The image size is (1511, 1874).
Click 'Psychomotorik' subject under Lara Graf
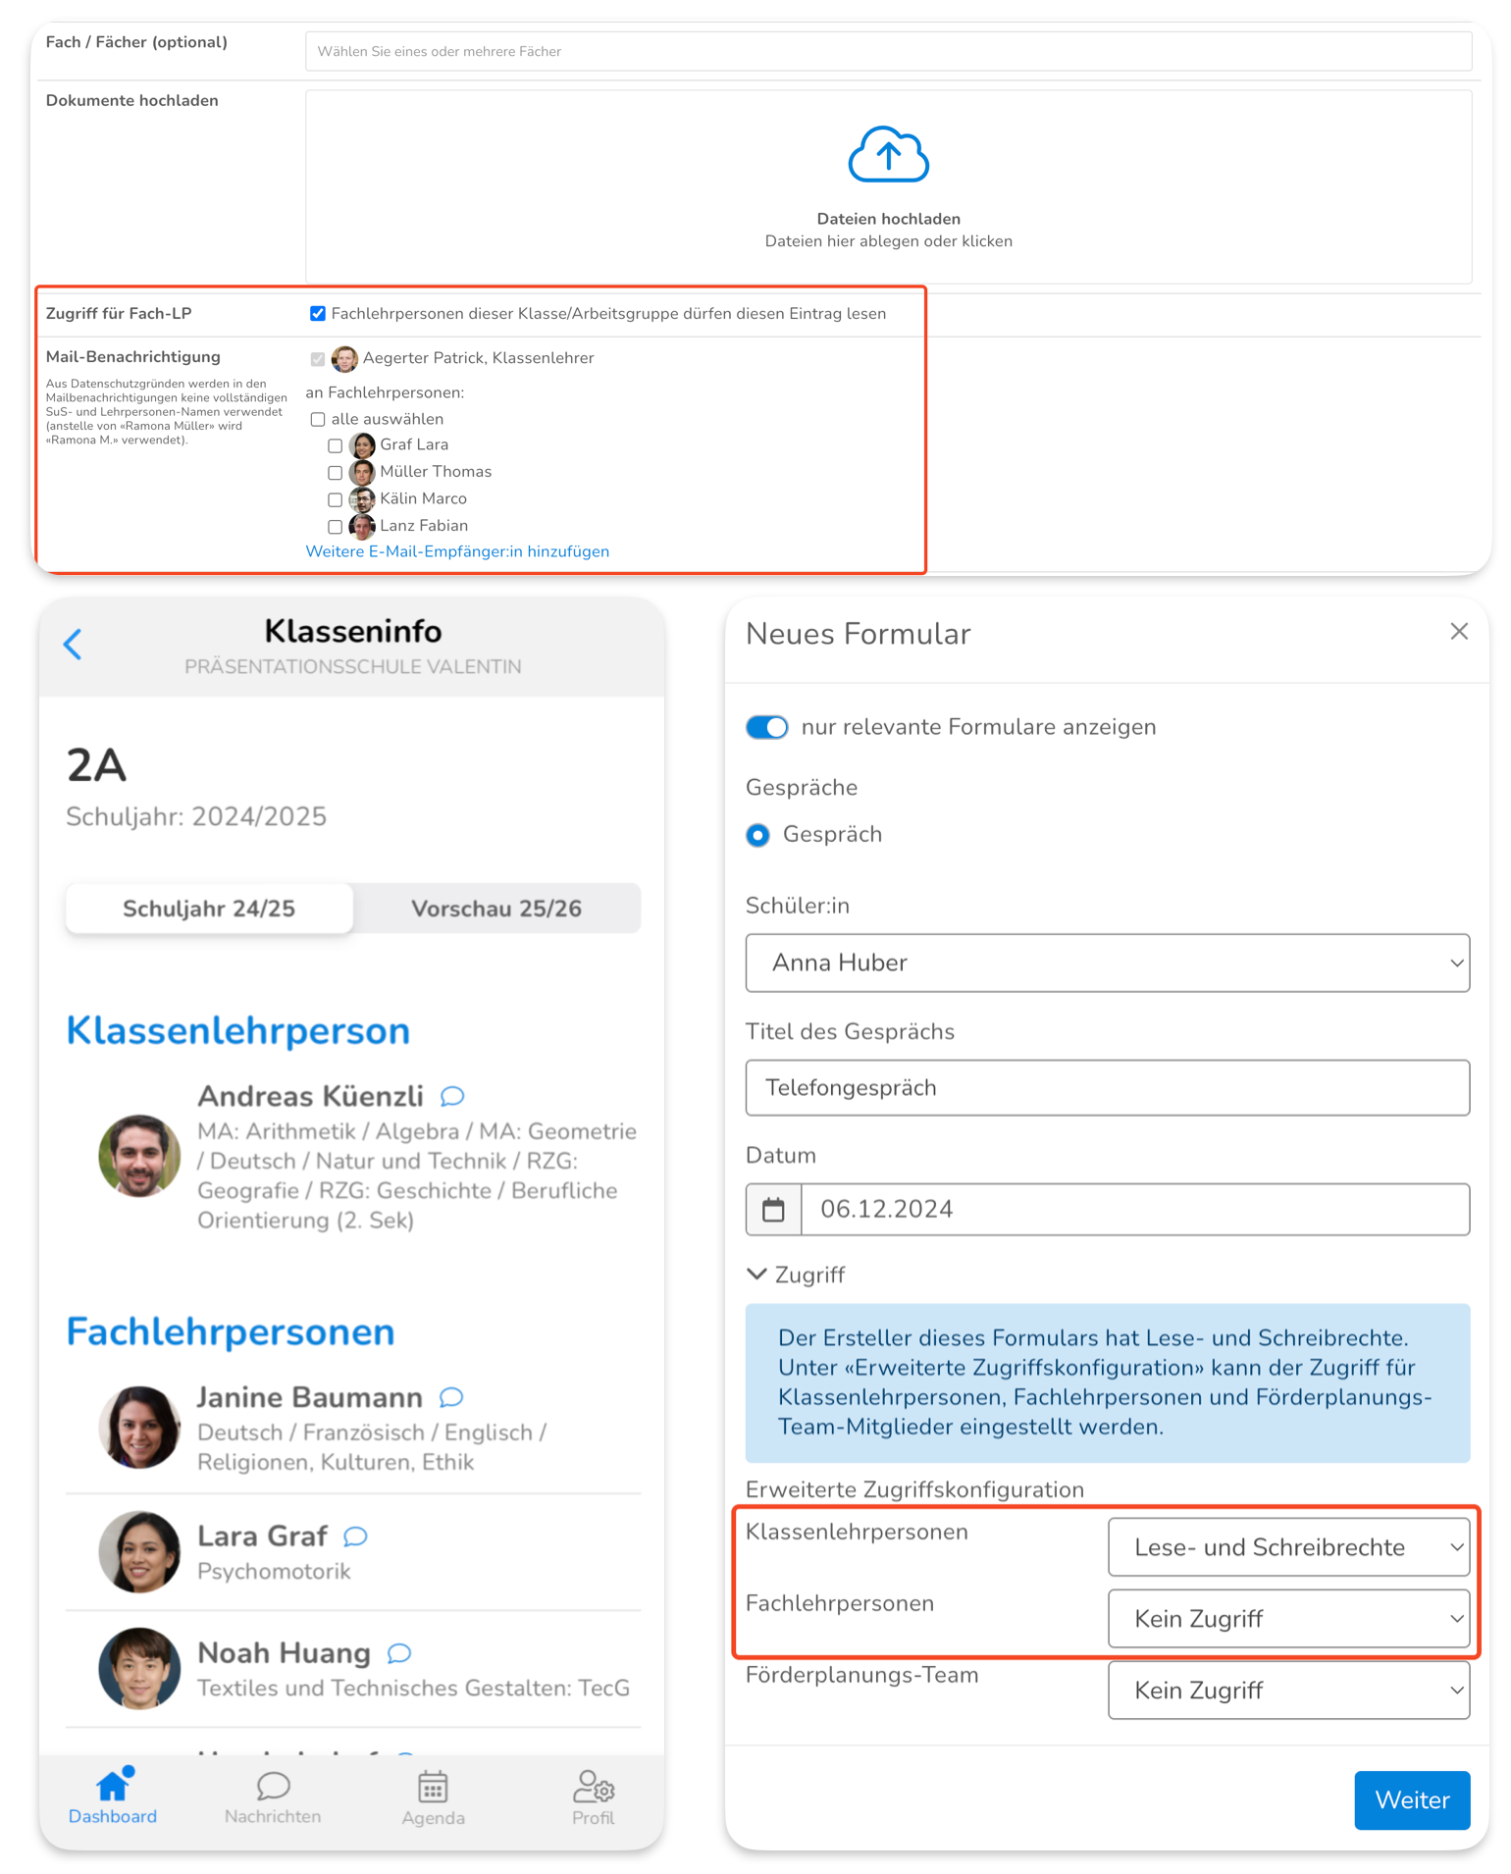[274, 1572]
